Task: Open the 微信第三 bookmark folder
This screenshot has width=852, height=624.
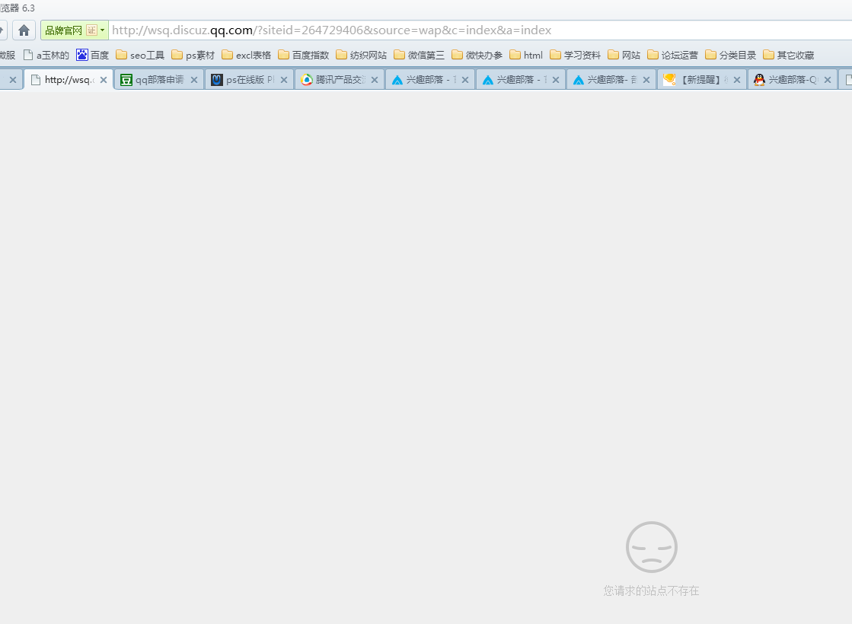Action: pyautogui.click(x=420, y=55)
